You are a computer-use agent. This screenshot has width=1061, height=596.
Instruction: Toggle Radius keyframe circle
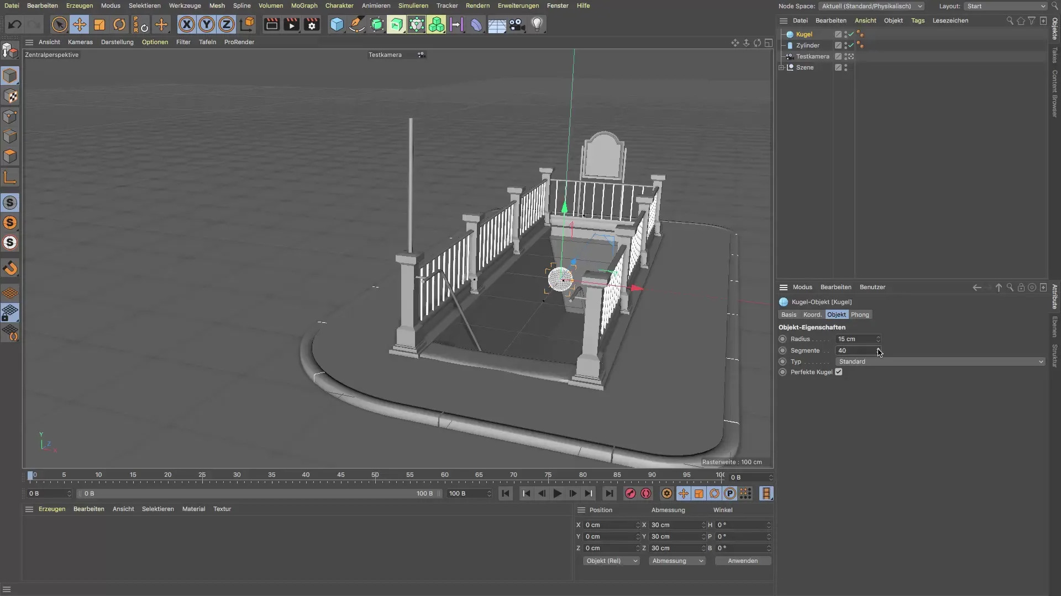pyautogui.click(x=782, y=339)
